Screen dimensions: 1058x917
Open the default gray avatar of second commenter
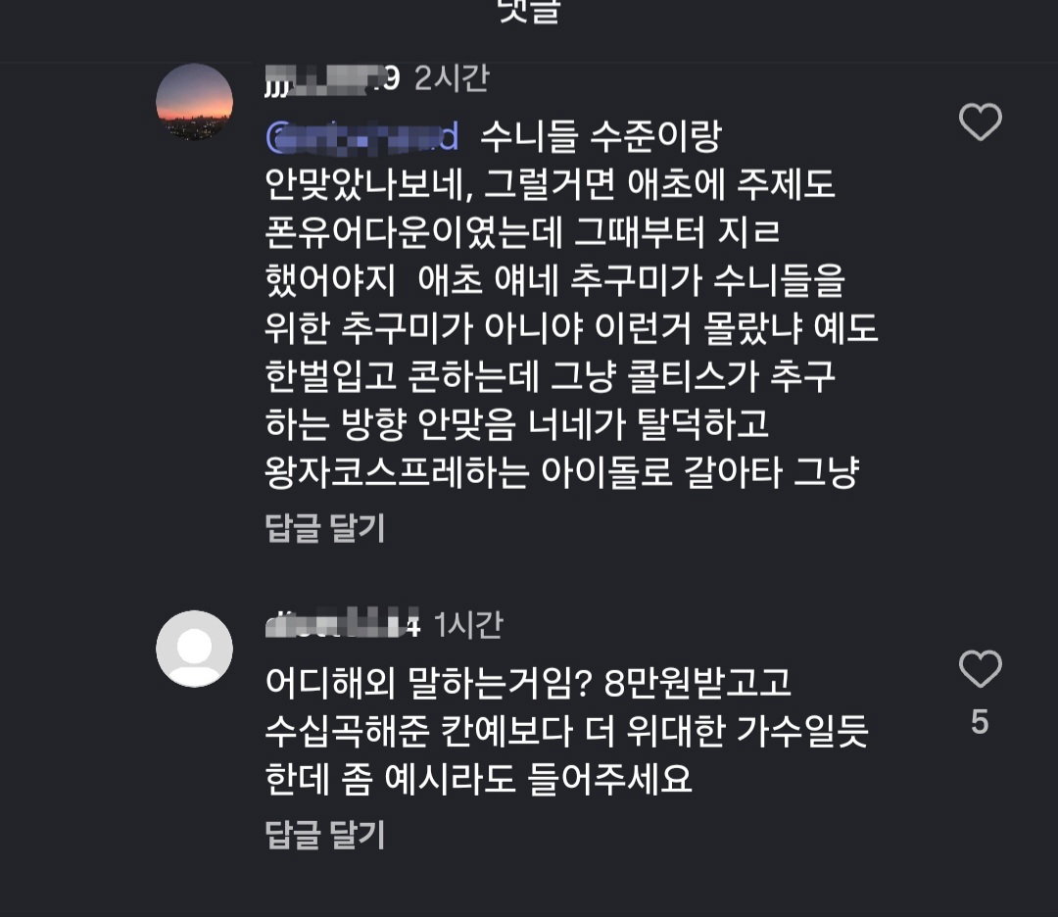click(x=194, y=649)
